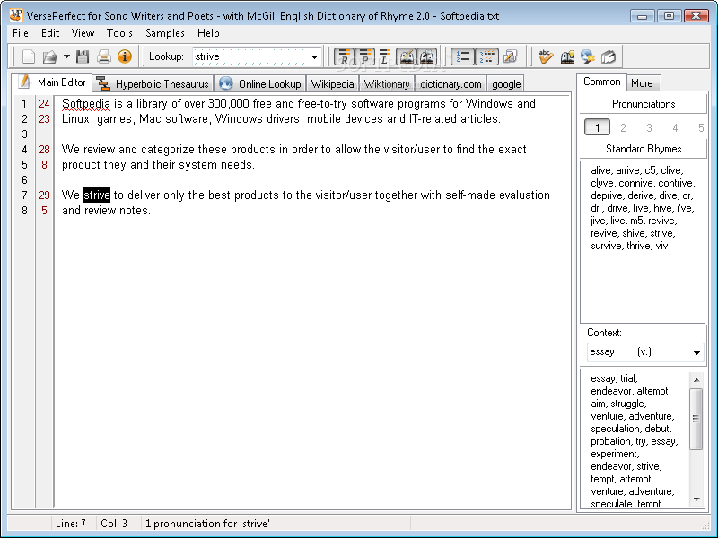718x538 pixels.
Task: Expand the Lookup dropdown arrow
Action: (x=315, y=57)
